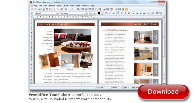Screen dimensions: 195x103
Task: Export to PDF using the PDF icon
Action: tap(47, 9)
